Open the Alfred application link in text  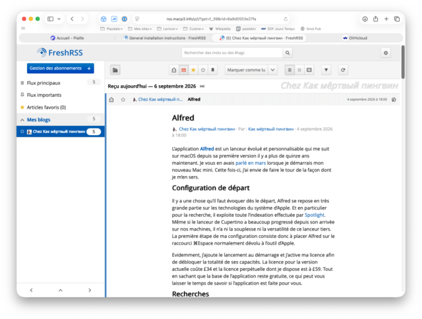coord(207,149)
